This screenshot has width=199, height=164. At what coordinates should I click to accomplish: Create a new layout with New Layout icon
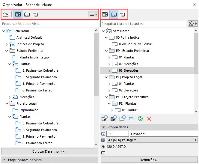coord(105,118)
